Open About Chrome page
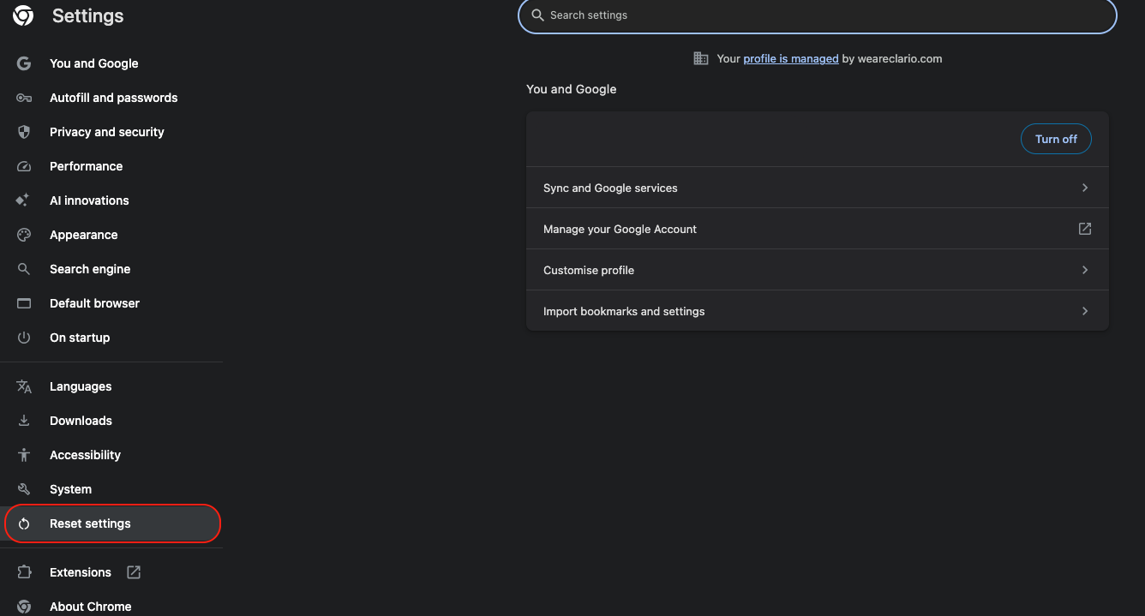 [x=90, y=606]
